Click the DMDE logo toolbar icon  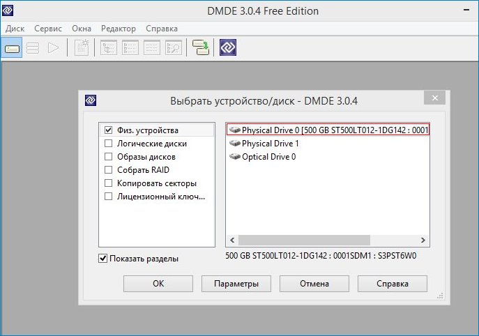(x=228, y=47)
